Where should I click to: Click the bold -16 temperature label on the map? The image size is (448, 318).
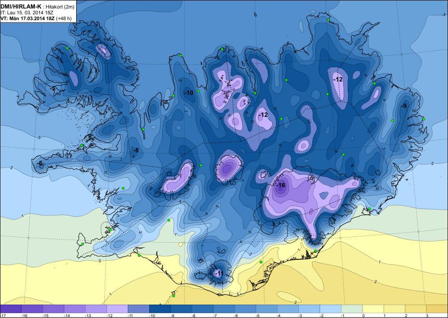280,185
